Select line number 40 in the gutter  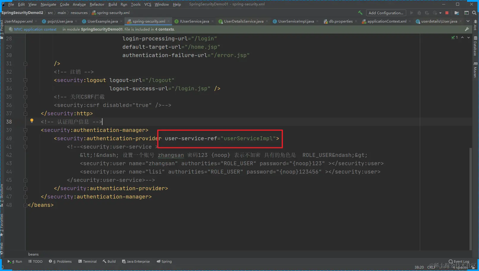tap(9, 138)
